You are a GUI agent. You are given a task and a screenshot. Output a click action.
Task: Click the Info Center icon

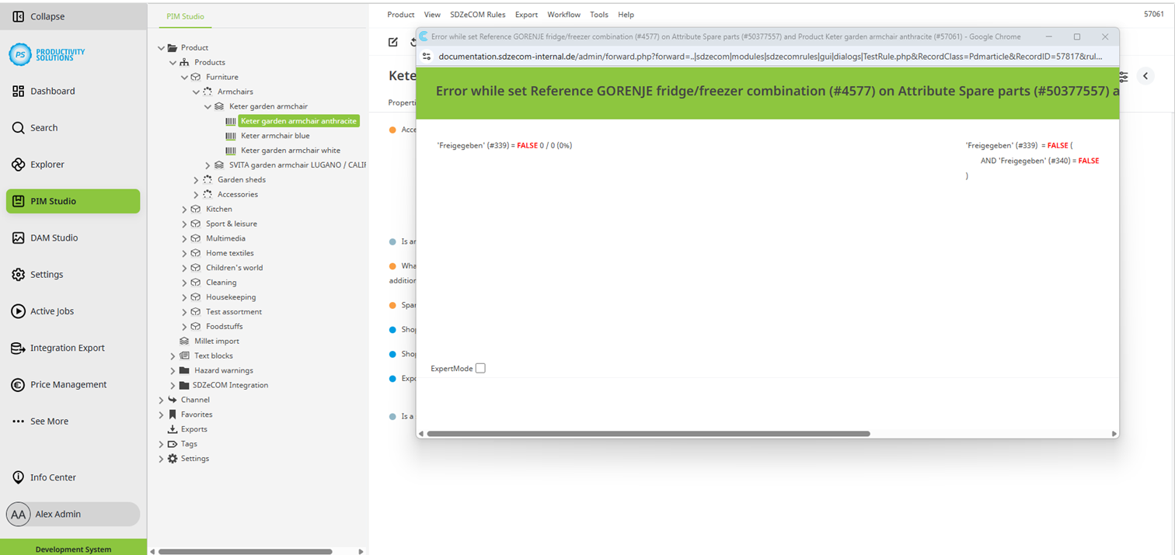click(x=19, y=477)
